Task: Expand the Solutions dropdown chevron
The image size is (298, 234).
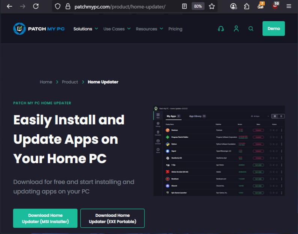Action: 96,29
